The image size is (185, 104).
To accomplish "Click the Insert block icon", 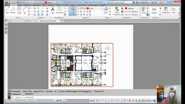I will tap(106, 10).
